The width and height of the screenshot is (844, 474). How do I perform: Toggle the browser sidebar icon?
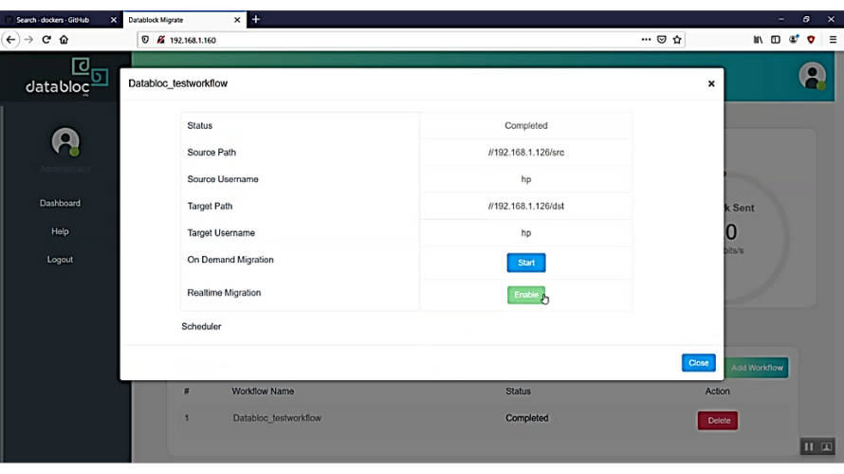pyautogui.click(x=776, y=39)
